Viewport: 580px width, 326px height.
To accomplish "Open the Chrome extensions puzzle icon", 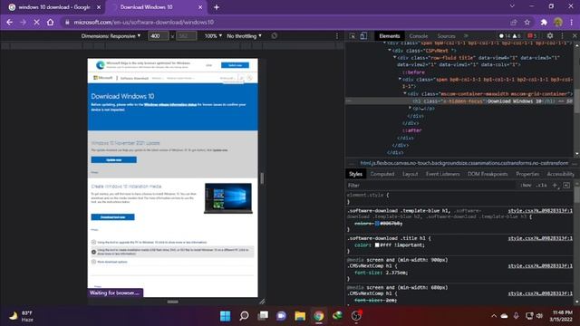I will point(544,22).
